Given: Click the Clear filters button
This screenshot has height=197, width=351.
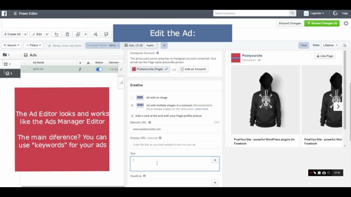Looking at the screenshot, I should (x=304, y=45).
